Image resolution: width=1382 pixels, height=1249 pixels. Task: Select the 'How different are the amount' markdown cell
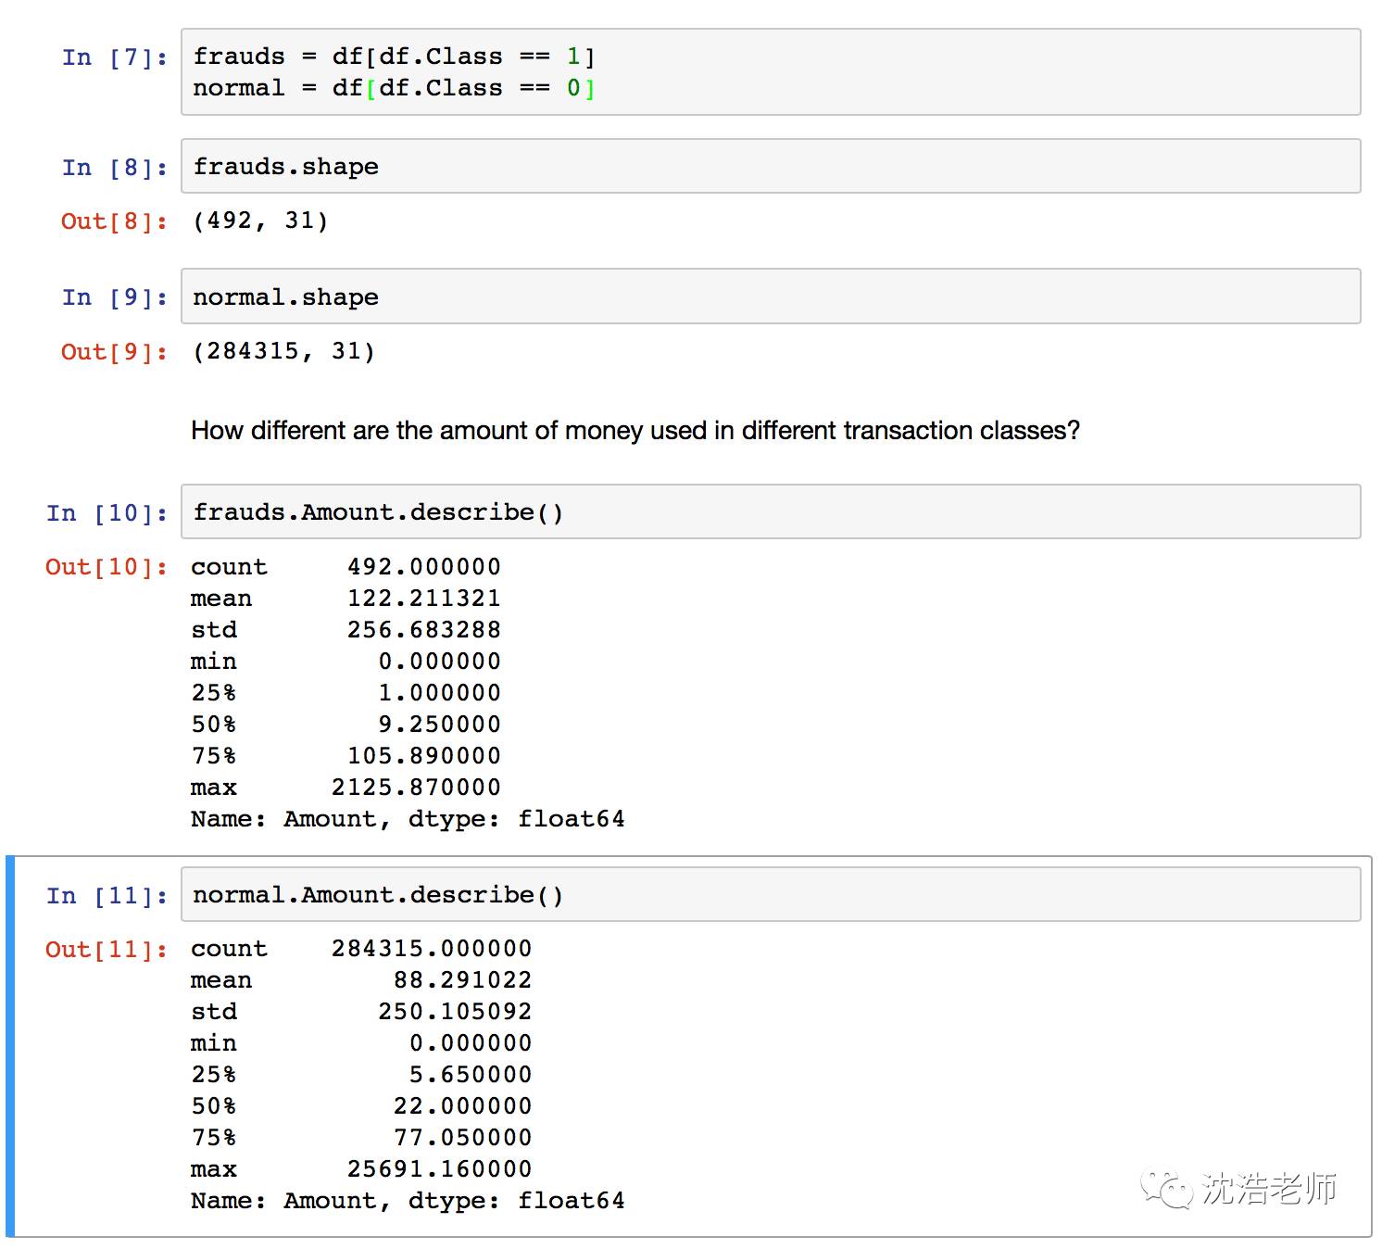(634, 431)
